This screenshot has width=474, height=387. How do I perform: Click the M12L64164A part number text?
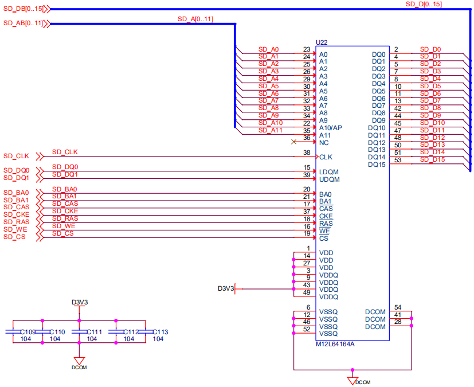(x=335, y=345)
